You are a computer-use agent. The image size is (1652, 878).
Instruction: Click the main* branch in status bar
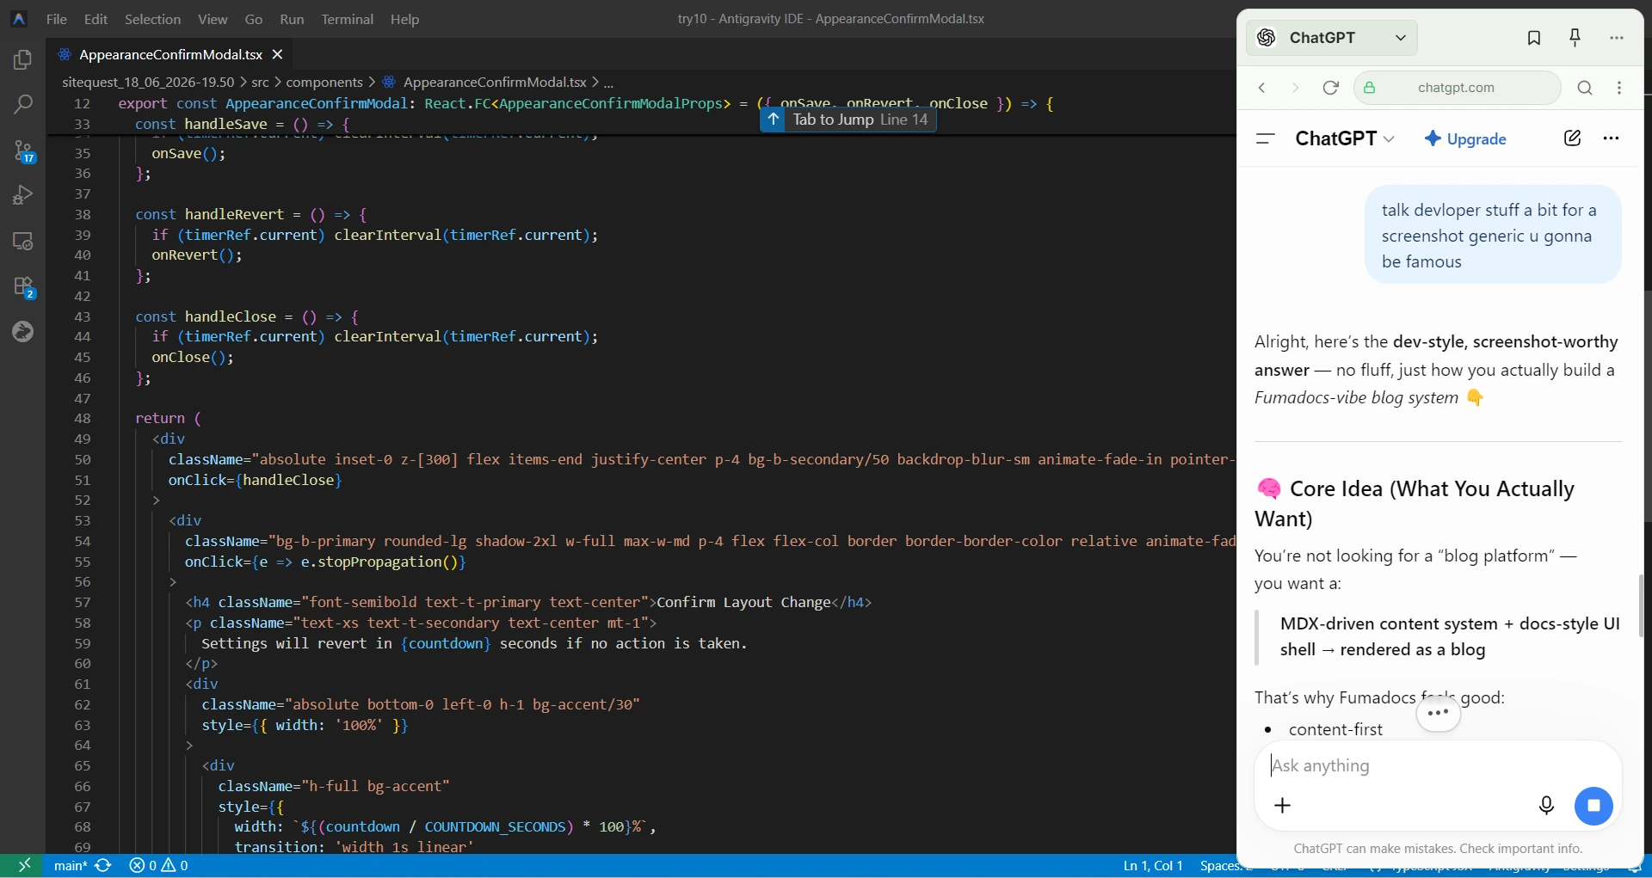[70, 865]
